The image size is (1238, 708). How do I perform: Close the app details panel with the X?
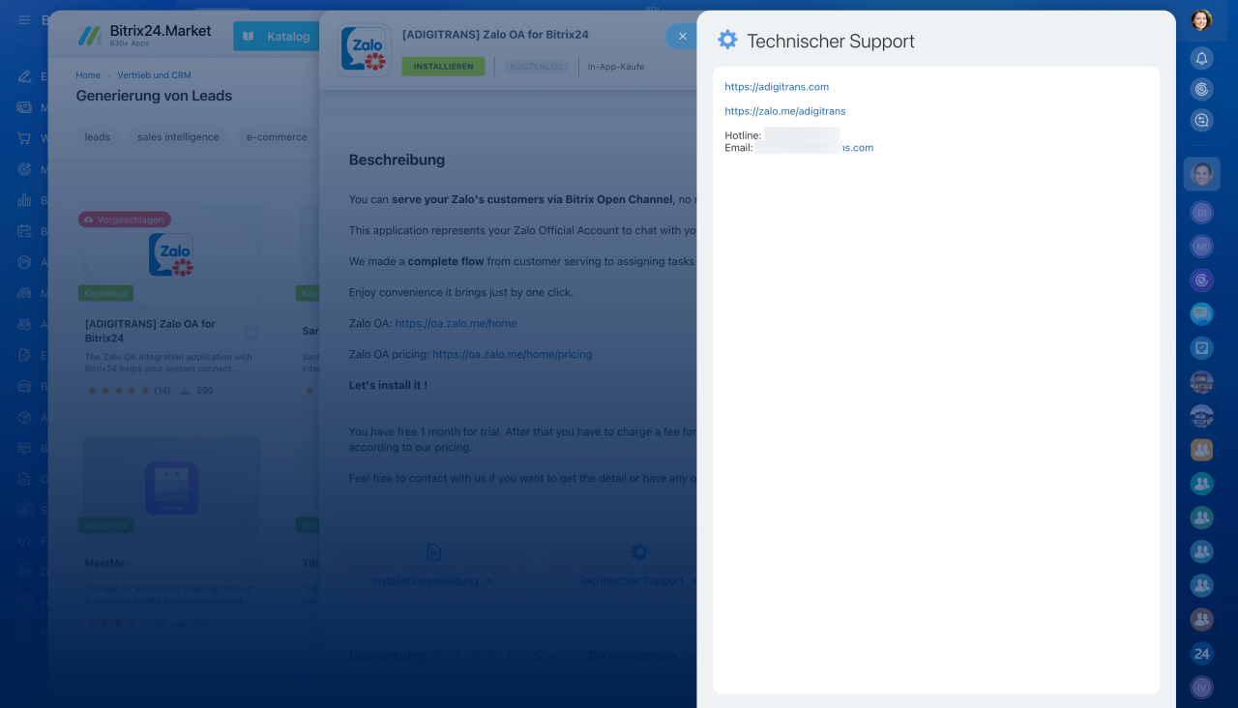point(682,36)
